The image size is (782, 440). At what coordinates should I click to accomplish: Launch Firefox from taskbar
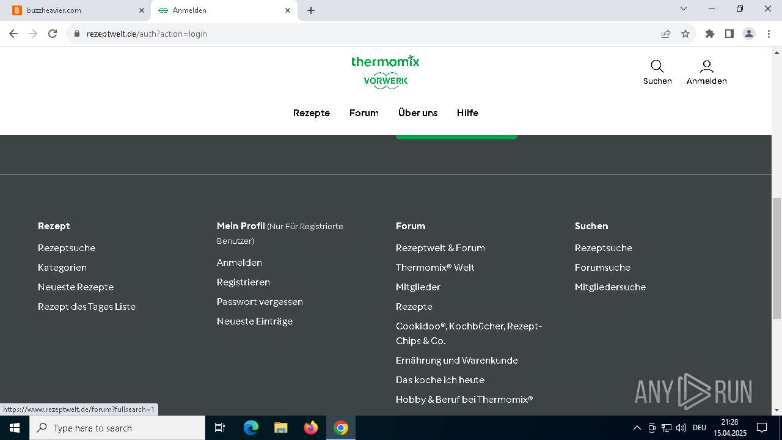pos(311,428)
